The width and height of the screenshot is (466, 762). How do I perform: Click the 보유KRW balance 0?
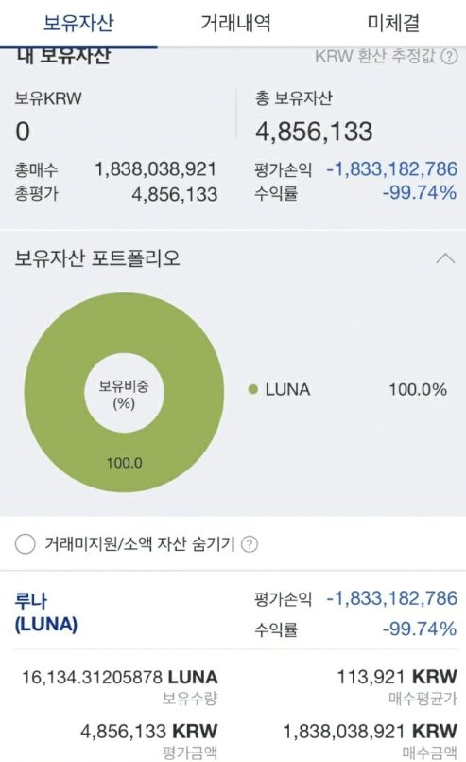pos(23,132)
